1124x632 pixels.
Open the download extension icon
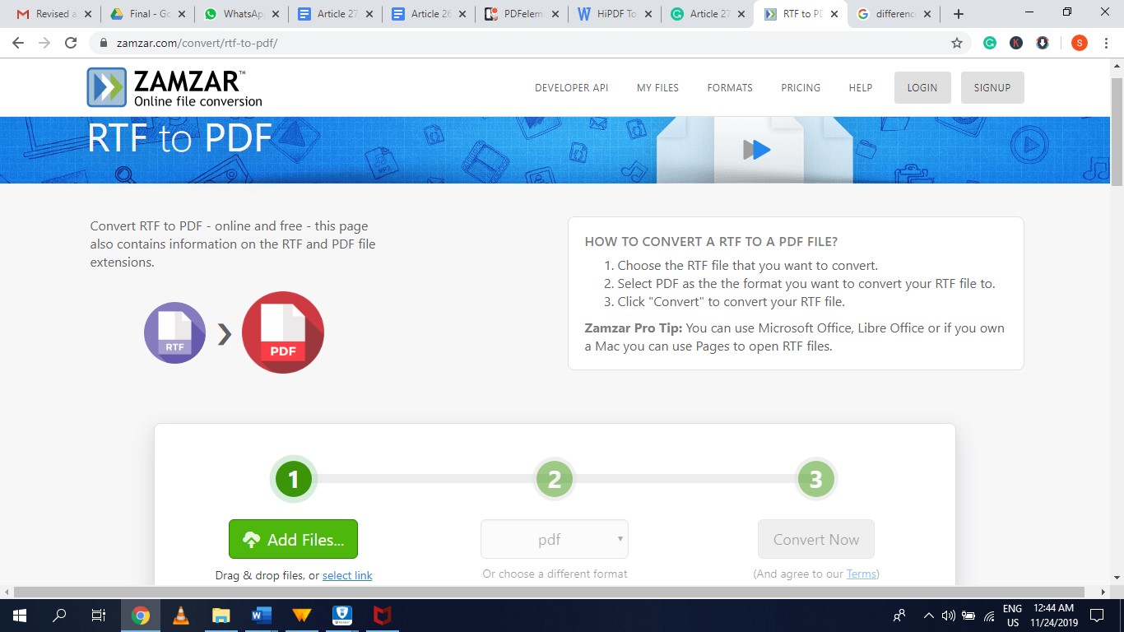(1043, 43)
